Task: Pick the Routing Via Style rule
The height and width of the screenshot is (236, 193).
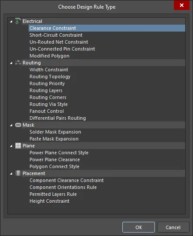Action: (x=49, y=104)
